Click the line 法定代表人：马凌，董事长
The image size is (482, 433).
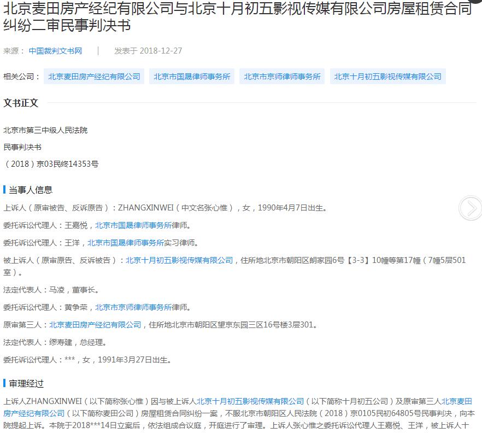[x=51, y=290]
